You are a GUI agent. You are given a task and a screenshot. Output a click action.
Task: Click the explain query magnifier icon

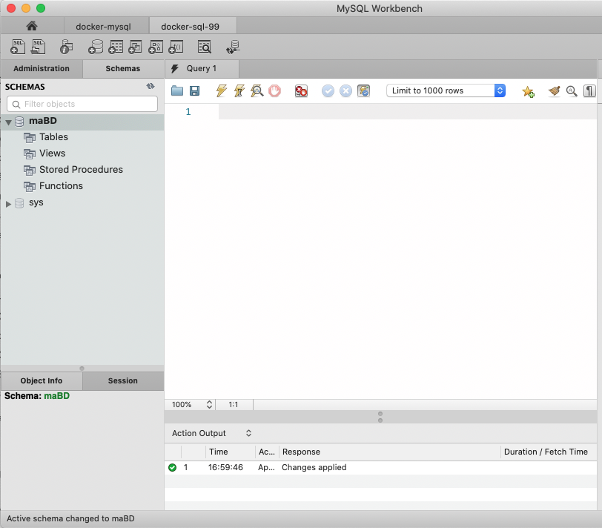(x=257, y=90)
